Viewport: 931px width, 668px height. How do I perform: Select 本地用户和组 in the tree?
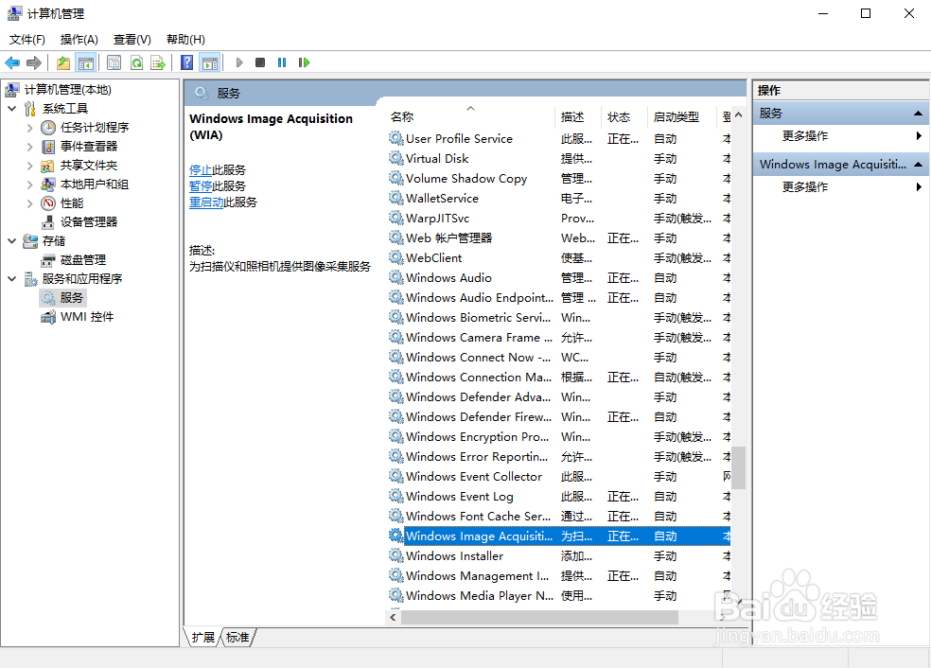point(94,185)
